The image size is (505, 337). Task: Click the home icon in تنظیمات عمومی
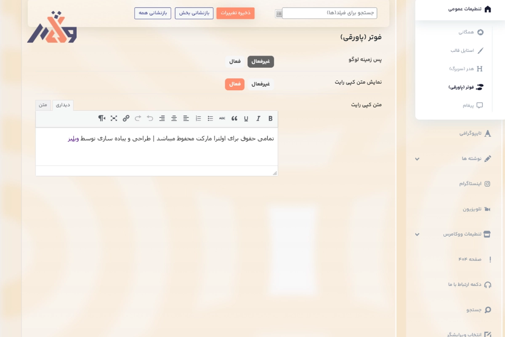pos(488,9)
